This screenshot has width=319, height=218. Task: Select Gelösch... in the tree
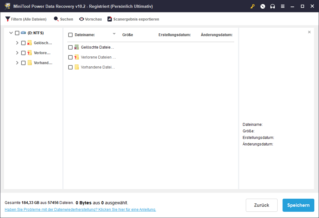click(43, 43)
